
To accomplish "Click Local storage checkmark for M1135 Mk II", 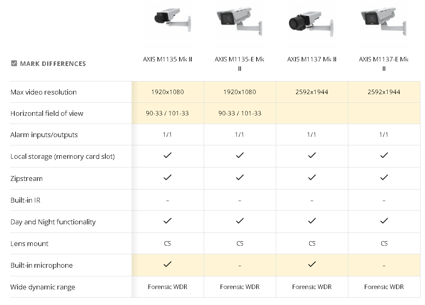I will [x=168, y=156].
